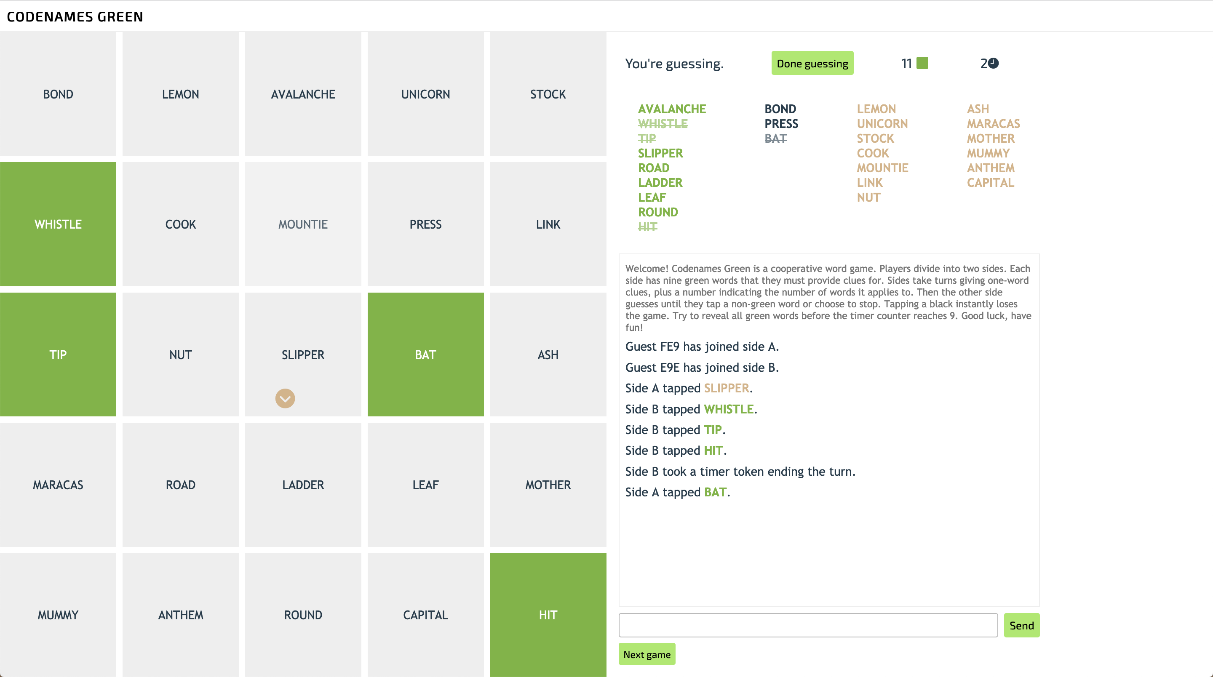Image resolution: width=1213 pixels, height=677 pixels.
Task: Click SLIPPER in the Side A log entry
Action: pyautogui.click(x=727, y=388)
